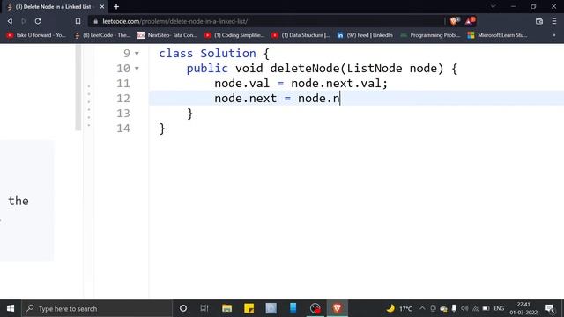The image size is (564, 317).
Task: Click the padlock site security icon
Action: 96,21
